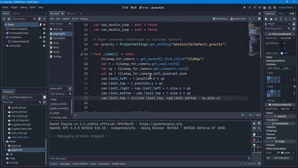
Task: Open the Scene menu
Action: [5, 7]
